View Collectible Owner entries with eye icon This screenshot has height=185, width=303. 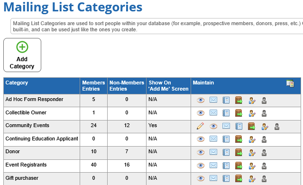pyautogui.click(x=201, y=113)
